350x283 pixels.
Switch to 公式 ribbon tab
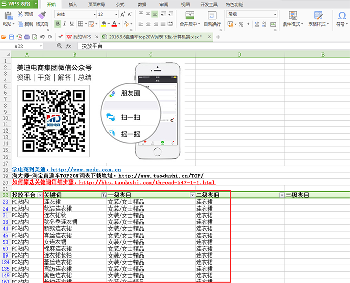(120, 5)
